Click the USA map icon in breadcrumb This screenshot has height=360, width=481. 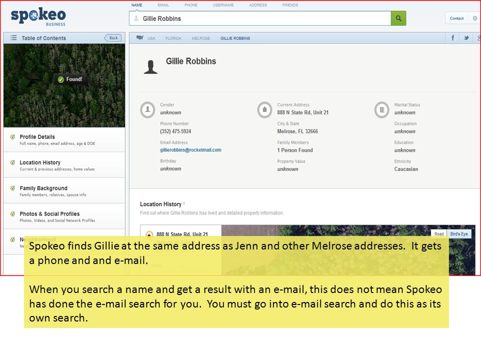pos(140,38)
